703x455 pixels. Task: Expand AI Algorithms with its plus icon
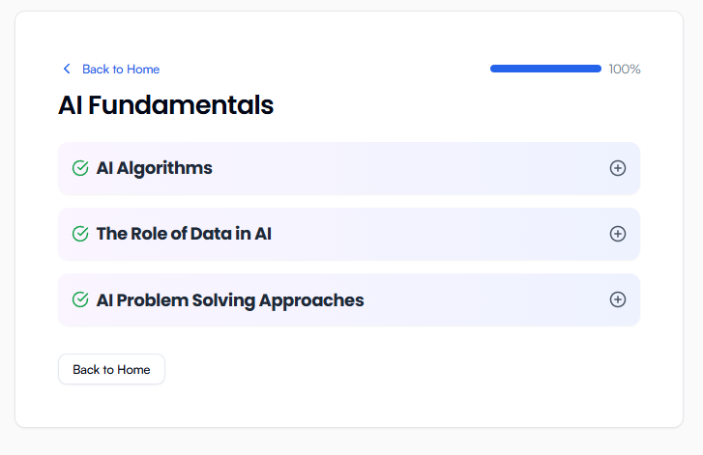618,168
